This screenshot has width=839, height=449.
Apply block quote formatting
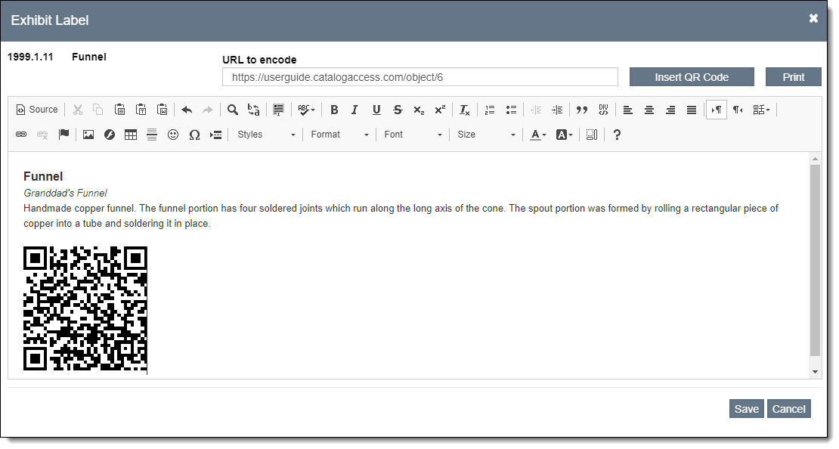[x=581, y=110]
